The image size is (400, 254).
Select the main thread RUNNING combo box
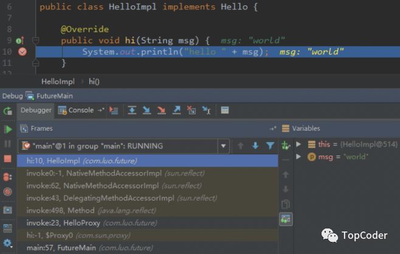click(124, 146)
